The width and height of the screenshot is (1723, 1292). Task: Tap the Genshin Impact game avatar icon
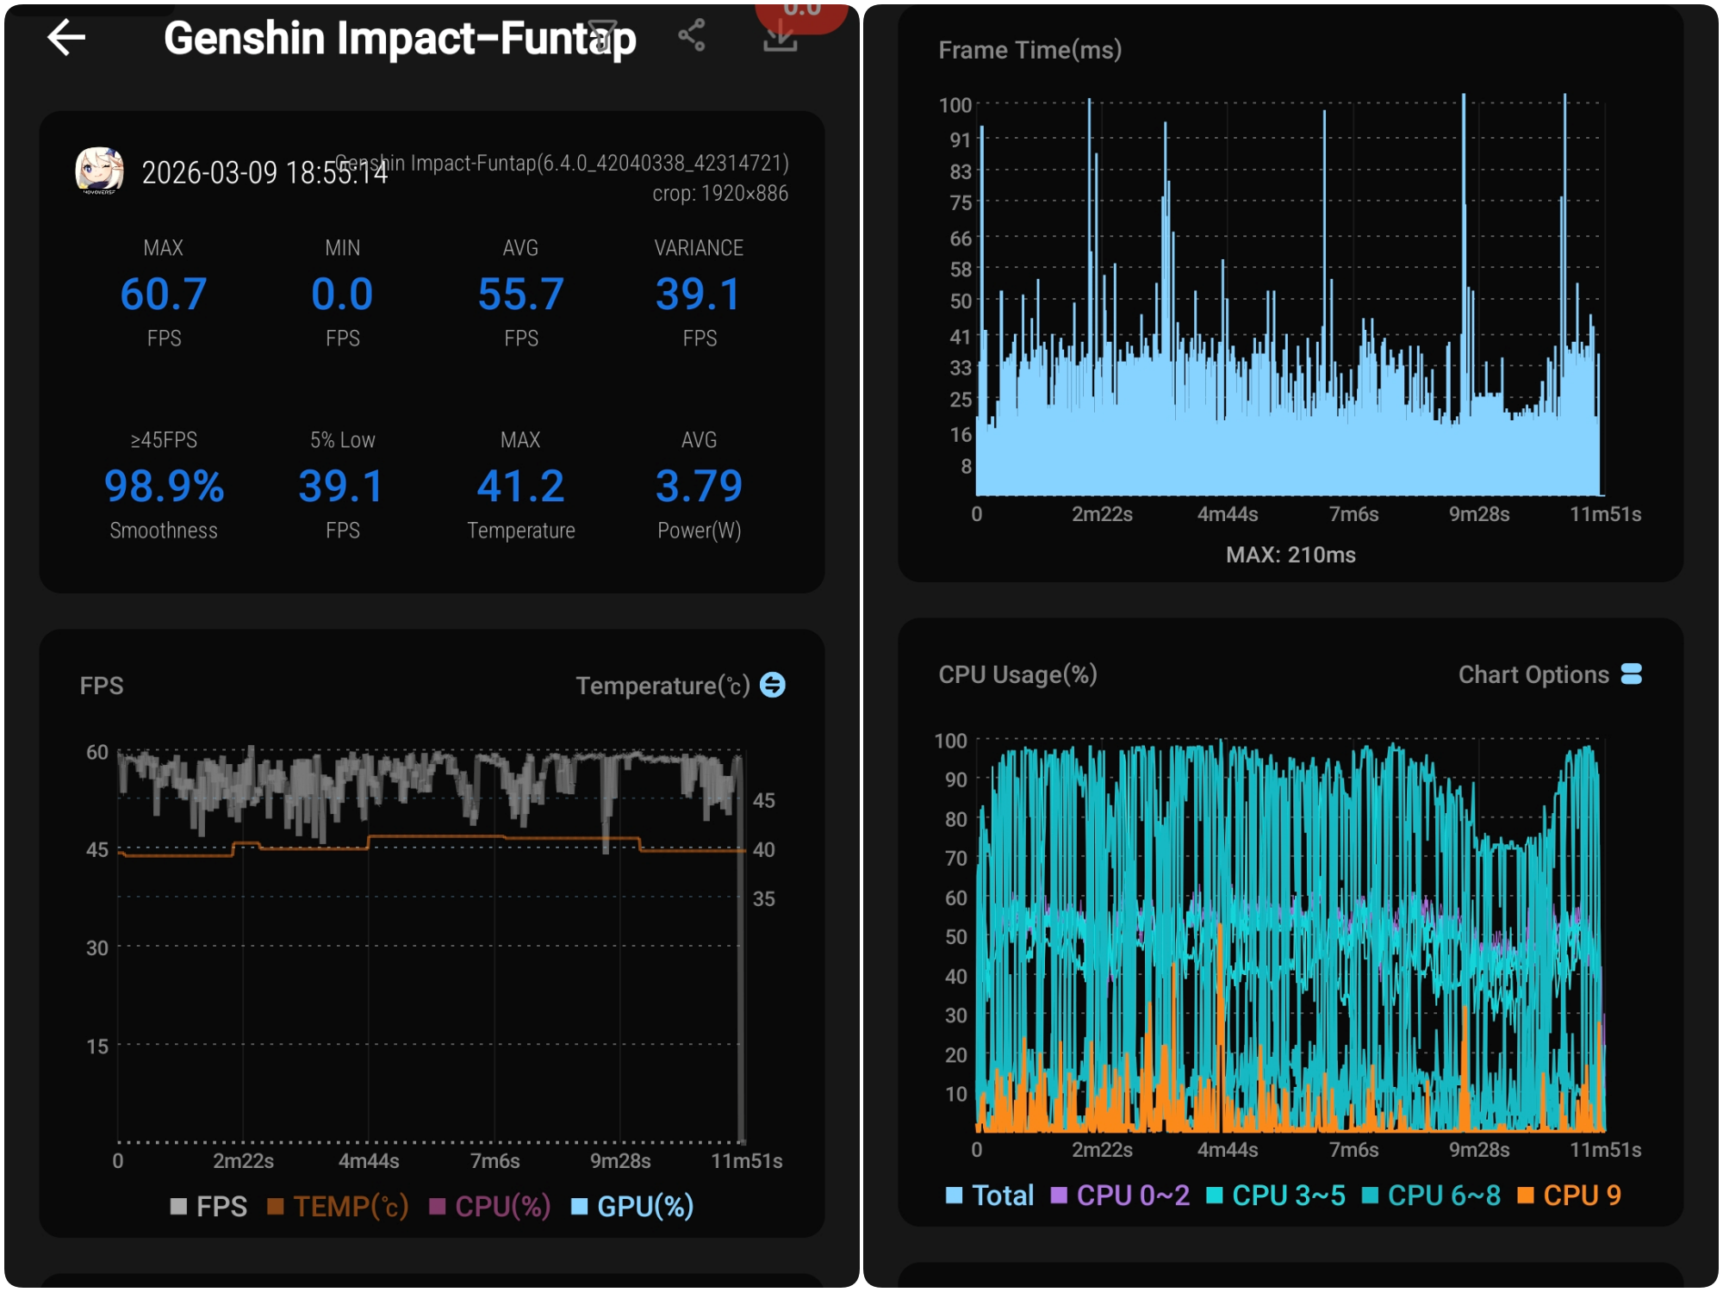99,170
